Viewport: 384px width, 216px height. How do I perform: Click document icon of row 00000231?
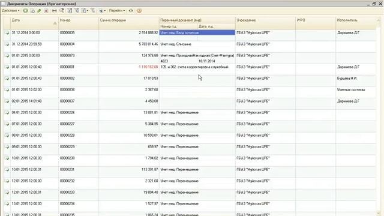pos(7,169)
